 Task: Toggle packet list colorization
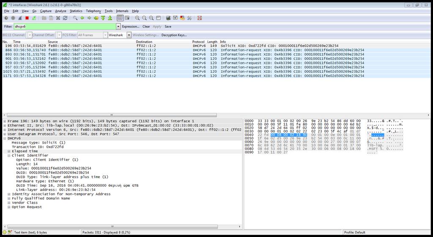(x=120, y=18)
